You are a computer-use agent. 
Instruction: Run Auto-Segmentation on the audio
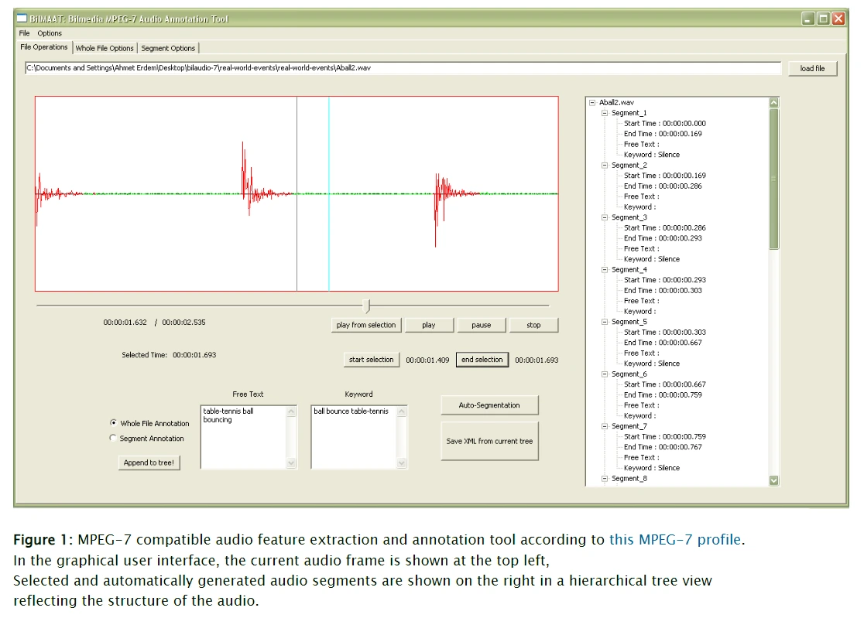[489, 405]
